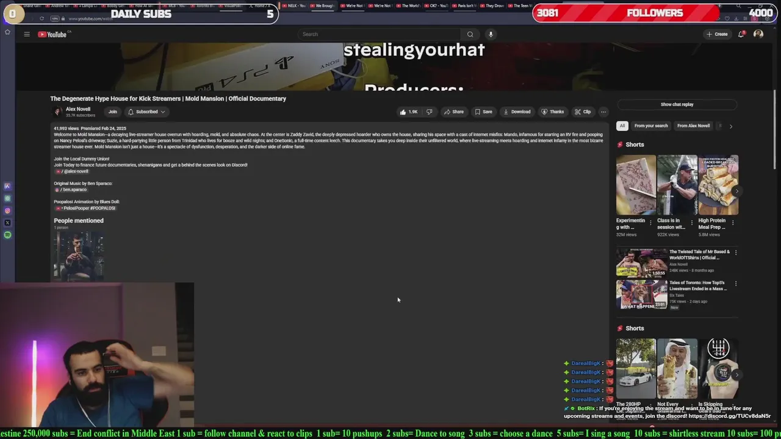Open more actions three-dot menu under video
The width and height of the screenshot is (781, 439).
coord(603,112)
